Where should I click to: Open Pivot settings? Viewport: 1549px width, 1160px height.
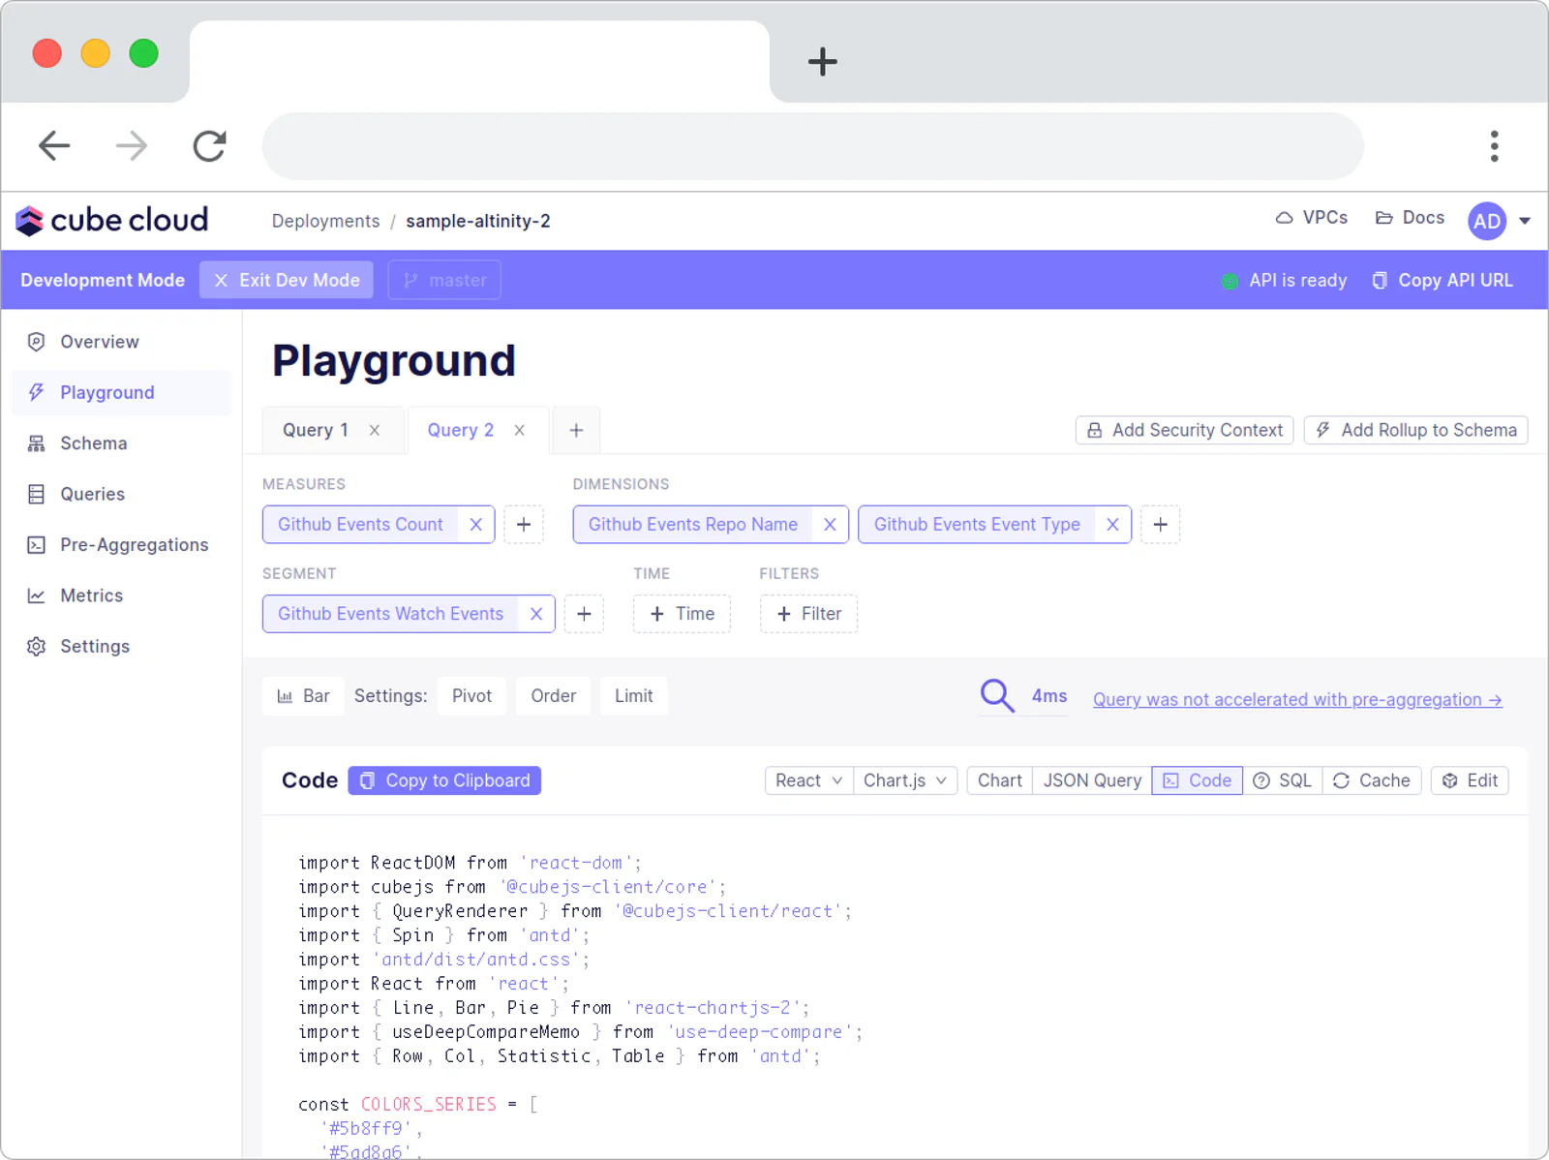click(x=471, y=696)
